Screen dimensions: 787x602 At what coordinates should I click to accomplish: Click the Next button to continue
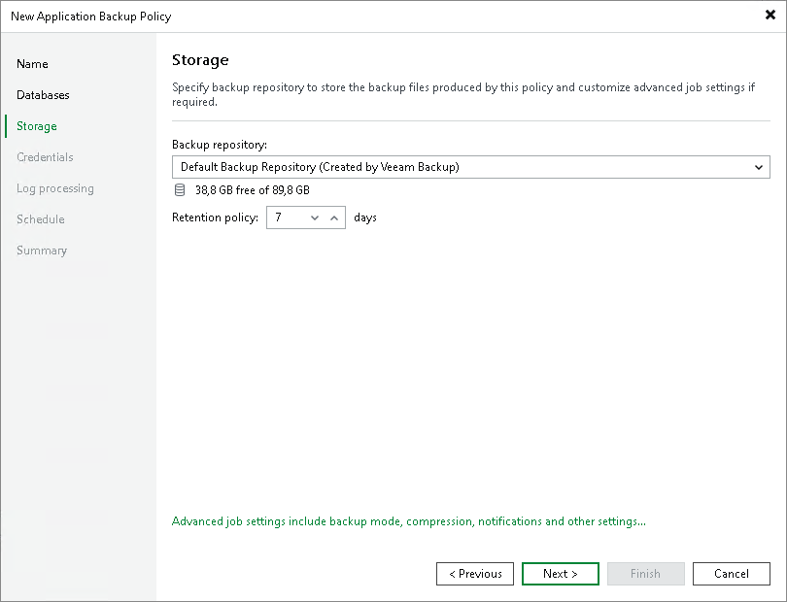tap(560, 573)
